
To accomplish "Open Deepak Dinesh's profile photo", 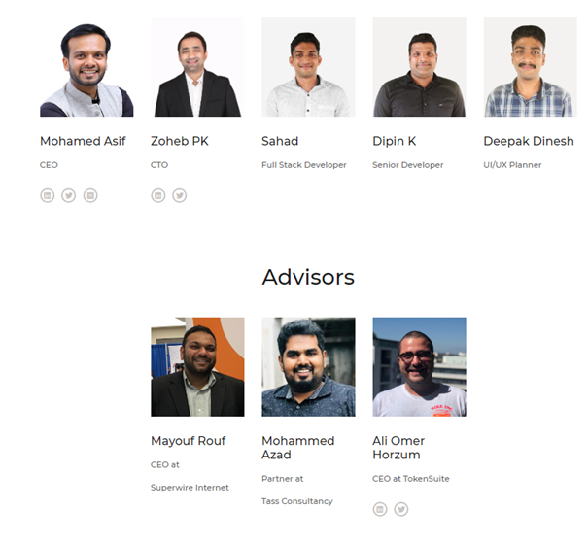I will tap(531, 67).
